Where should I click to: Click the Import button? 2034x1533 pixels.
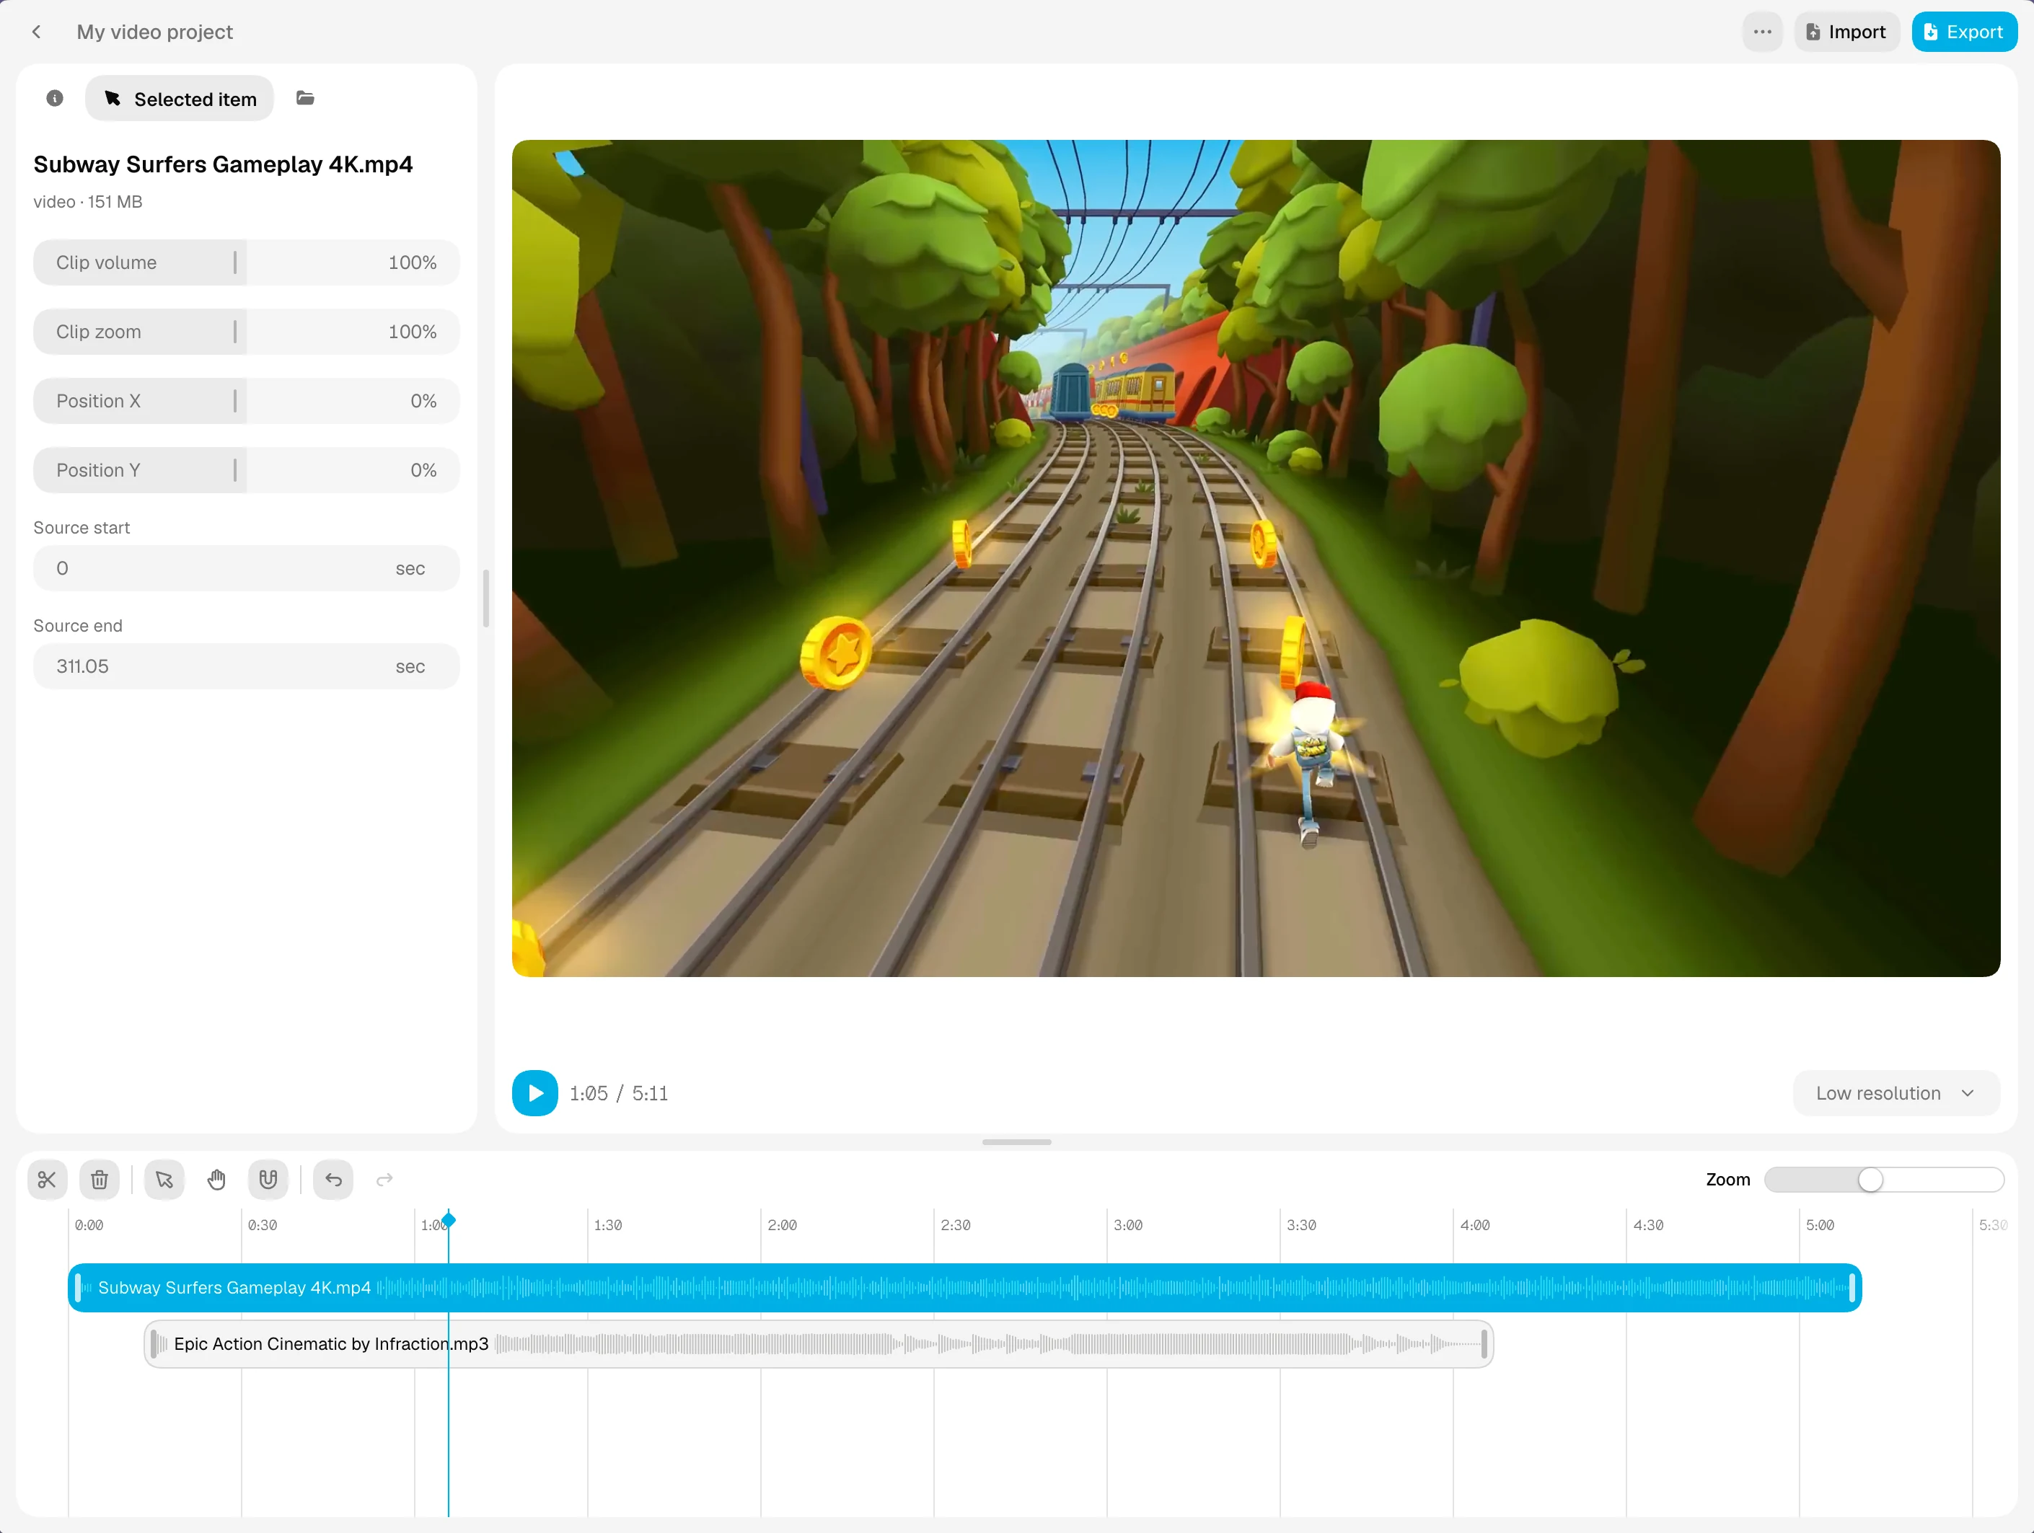[1846, 32]
